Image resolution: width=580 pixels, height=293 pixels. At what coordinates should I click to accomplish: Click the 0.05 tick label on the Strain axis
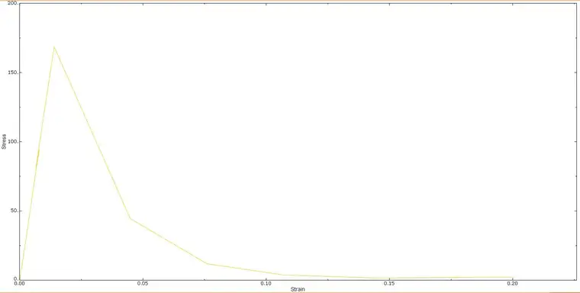click(143, 283)
